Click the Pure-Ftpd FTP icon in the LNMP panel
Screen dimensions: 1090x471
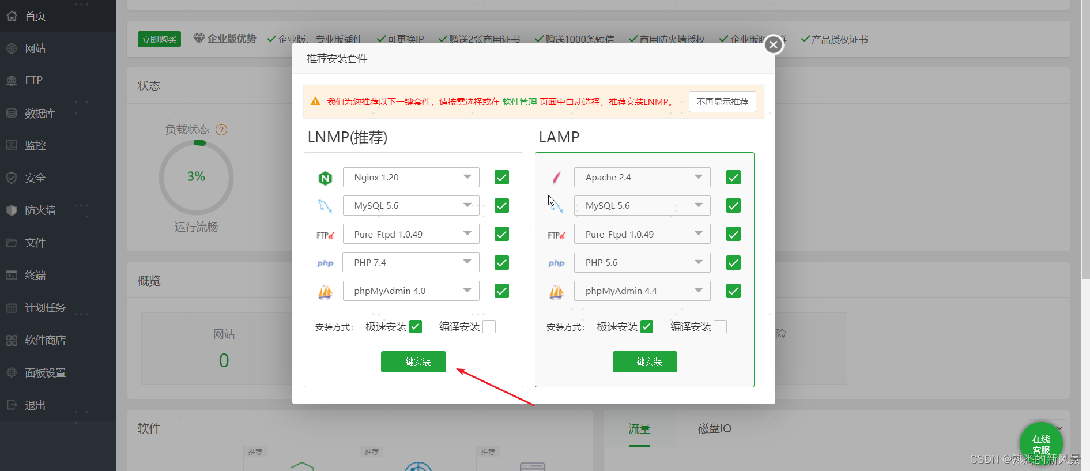click(x=325, y=235)
